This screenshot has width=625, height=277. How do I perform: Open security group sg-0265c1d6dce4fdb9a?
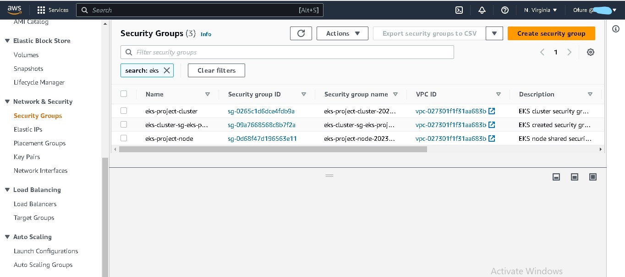pyautogui.click(x=261, y=111)
